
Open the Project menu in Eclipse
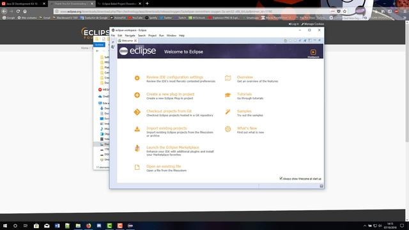click(x=152, y=36)
